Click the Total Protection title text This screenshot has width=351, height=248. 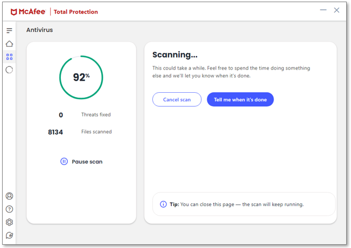point(76,12)
